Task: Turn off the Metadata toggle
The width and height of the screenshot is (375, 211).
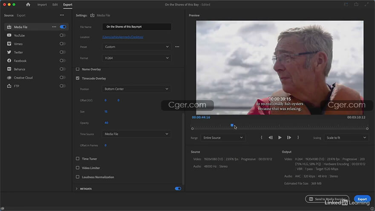Action: (178, 188)
